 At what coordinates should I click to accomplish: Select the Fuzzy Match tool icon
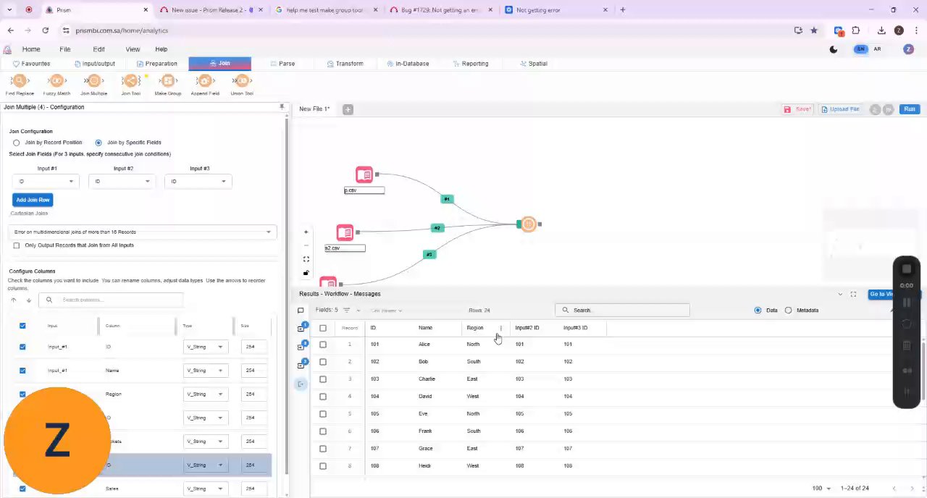pos(56,81)
